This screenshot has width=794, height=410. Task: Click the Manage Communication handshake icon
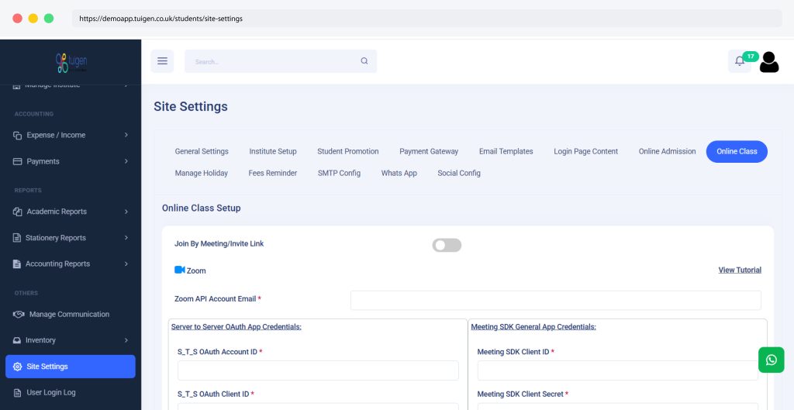coord(19,315)
